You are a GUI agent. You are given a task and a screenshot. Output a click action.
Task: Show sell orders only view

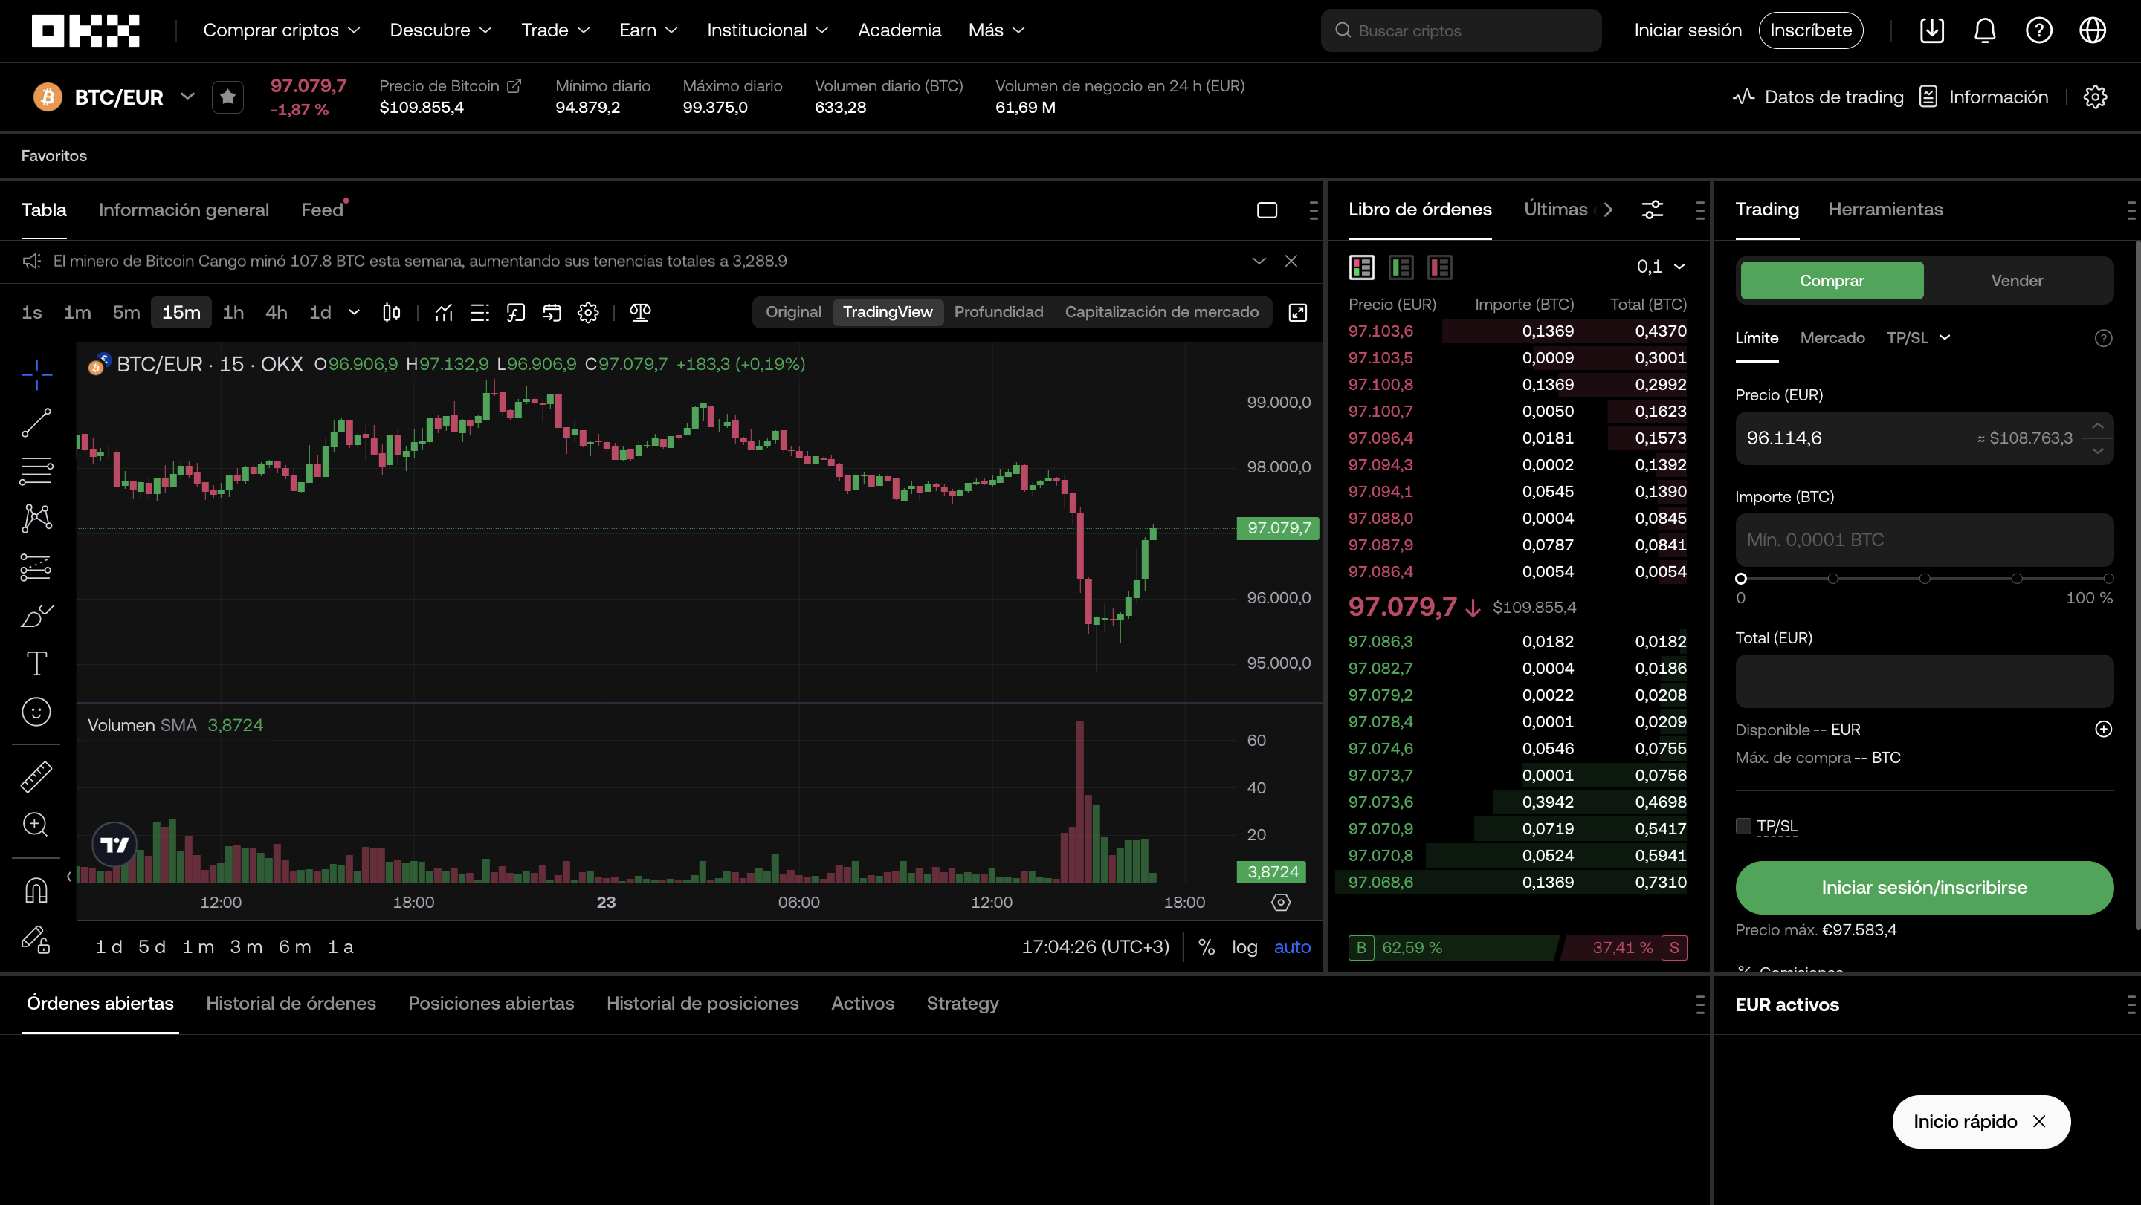pos(1439,267)
